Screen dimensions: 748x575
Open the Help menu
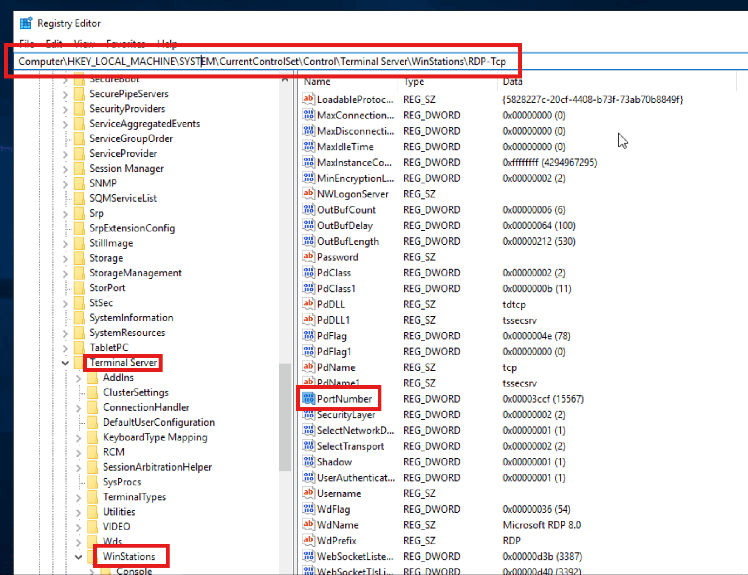(167, 44)
